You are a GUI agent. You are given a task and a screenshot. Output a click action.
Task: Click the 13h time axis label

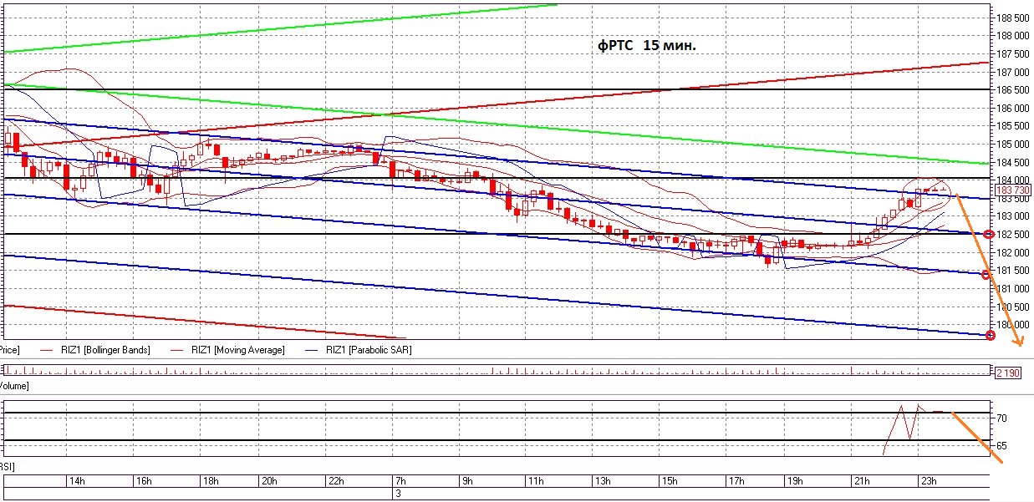[603, 481]
